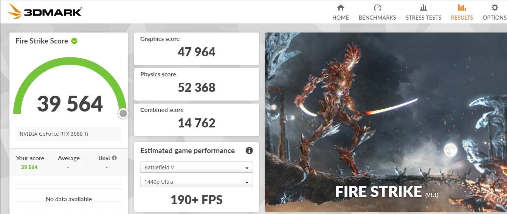Click the Combined score value 14 762

click(x=197, y=123)
